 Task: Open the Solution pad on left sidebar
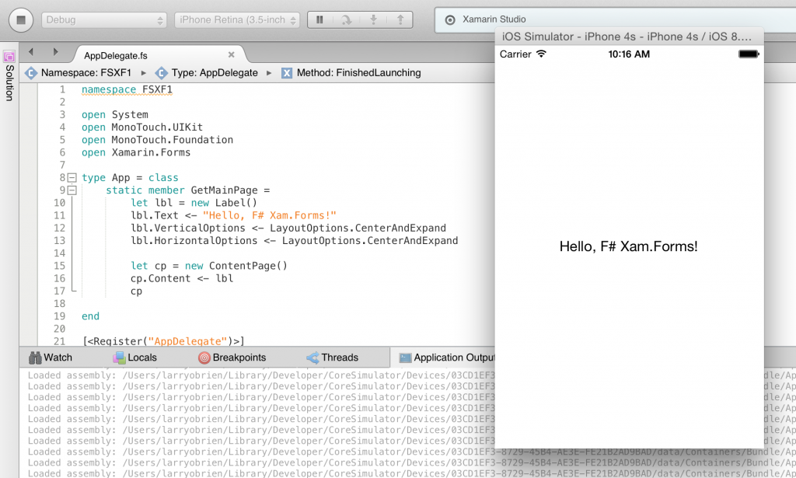click(x=9, y=76)
